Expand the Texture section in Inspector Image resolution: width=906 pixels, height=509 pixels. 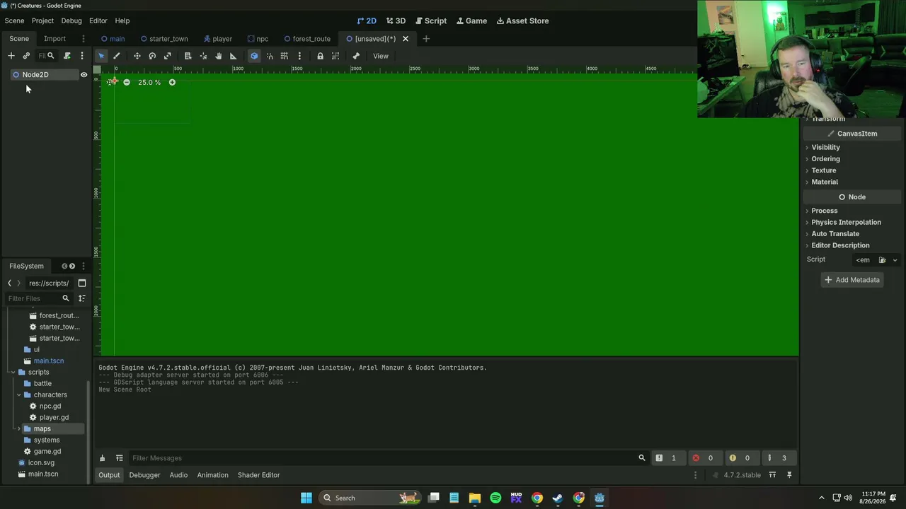pyautogui.click(x=823, y=170)
